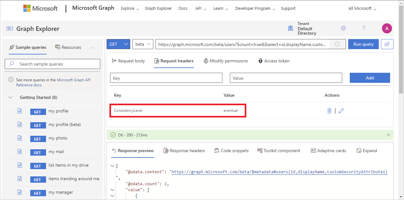This screenshot has height=200, width=404.
Task: Click the Search sample queries field
Action: point(53,64)
